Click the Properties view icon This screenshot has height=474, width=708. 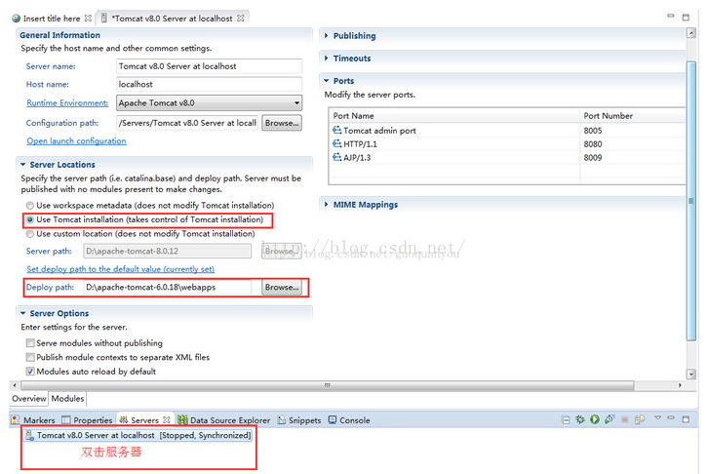tap(66, 419)
